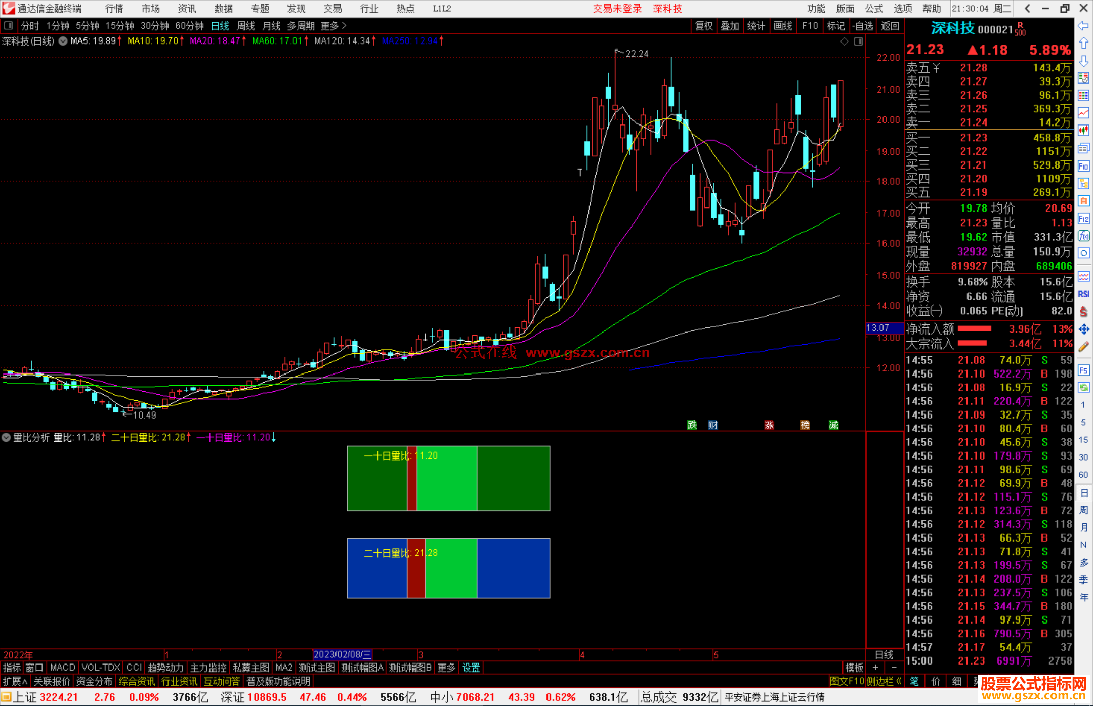Click the four-way move arrows icon
Viewport: 1093px width, 706px height.
[1083, 329]
